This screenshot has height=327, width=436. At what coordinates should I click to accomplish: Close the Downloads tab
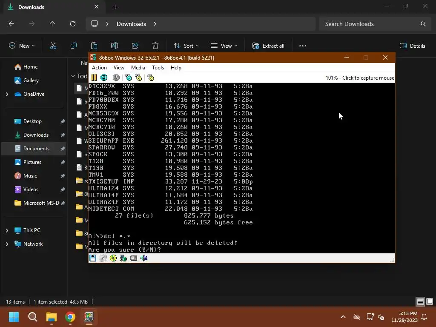(x=96, y=7)
